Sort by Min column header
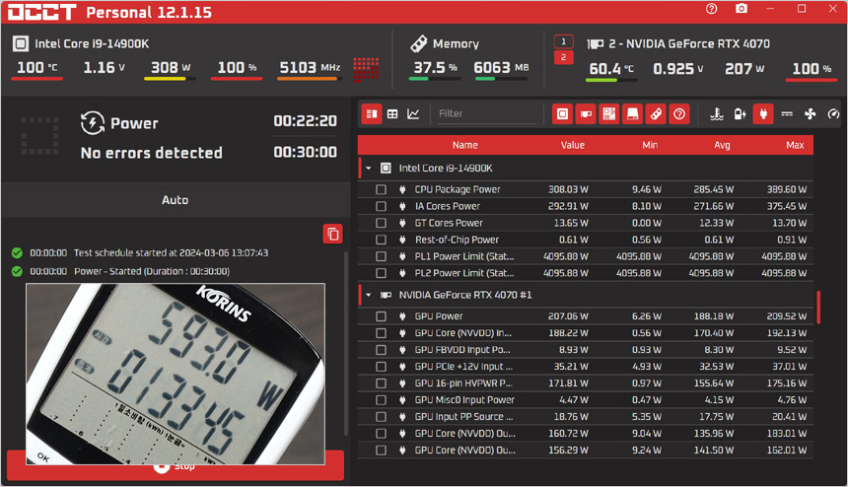 650,145
